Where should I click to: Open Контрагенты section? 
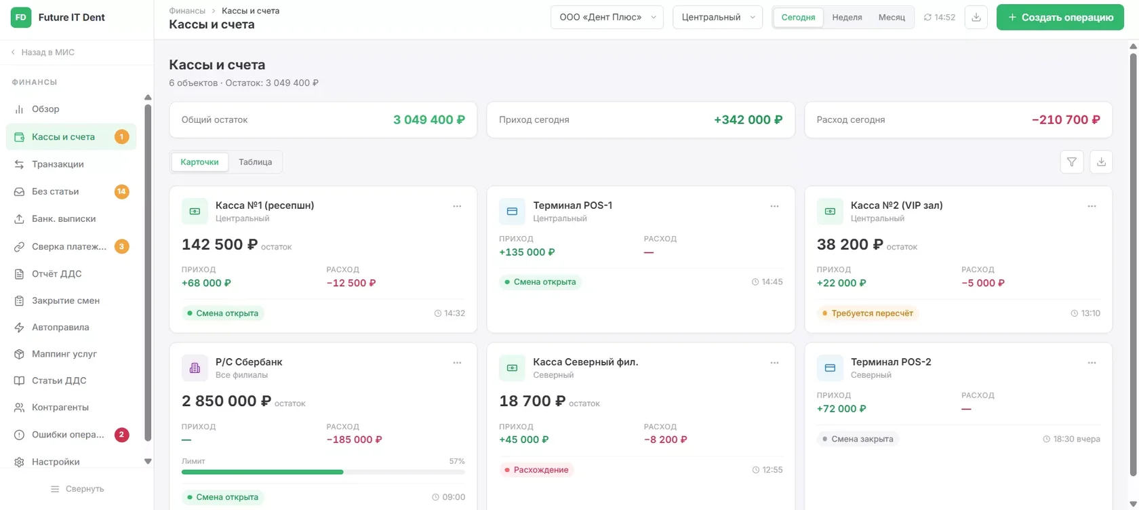(71, 408)
